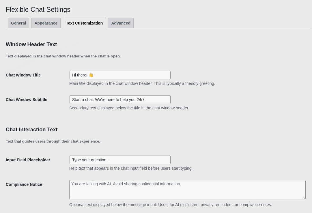
Task: Click the help text below the Compliance Notice
Action: click(x=171, y=205)
